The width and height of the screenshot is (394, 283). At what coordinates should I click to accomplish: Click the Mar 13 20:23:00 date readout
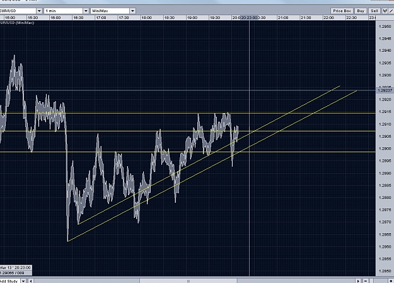15,267
